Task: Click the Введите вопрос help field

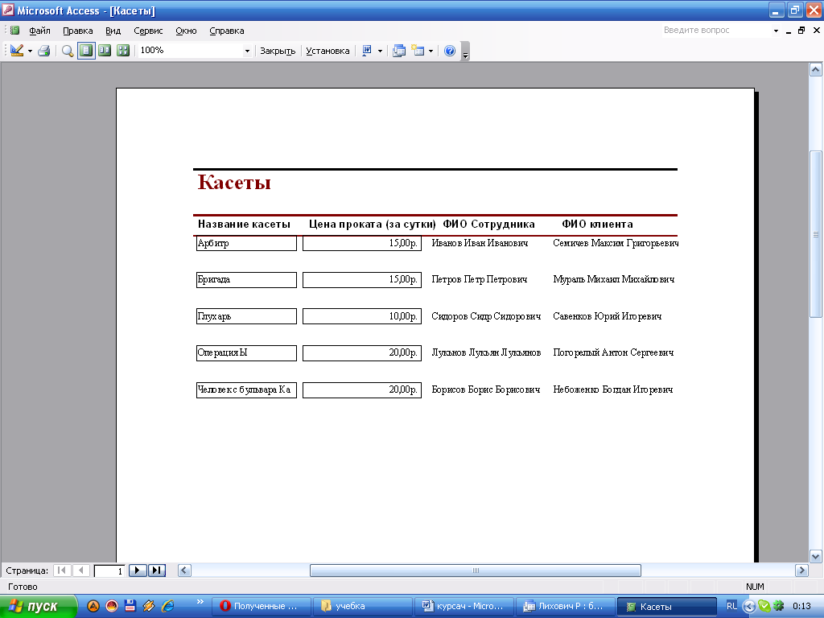Action: (715, 31)
